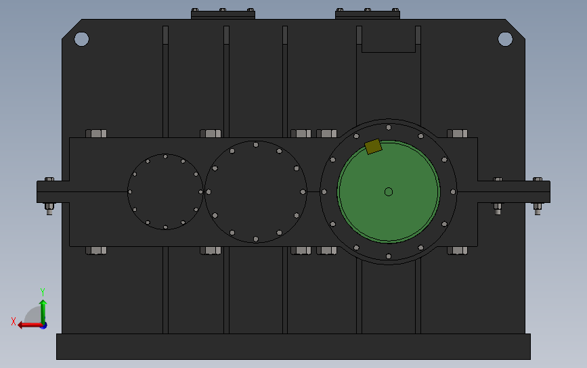The height and width of the screenshot is (368, 587).
Task: Select the left inspection cover on top of housing
Action: (x=223, y=15)
